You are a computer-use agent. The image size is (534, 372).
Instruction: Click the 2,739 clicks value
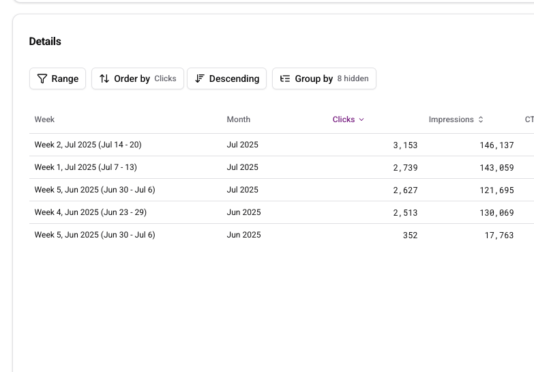tap(405, 168)
